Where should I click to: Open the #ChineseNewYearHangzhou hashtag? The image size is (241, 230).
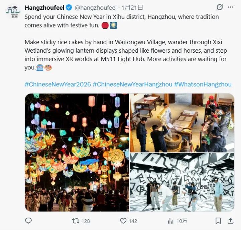(x=132, y=84)
